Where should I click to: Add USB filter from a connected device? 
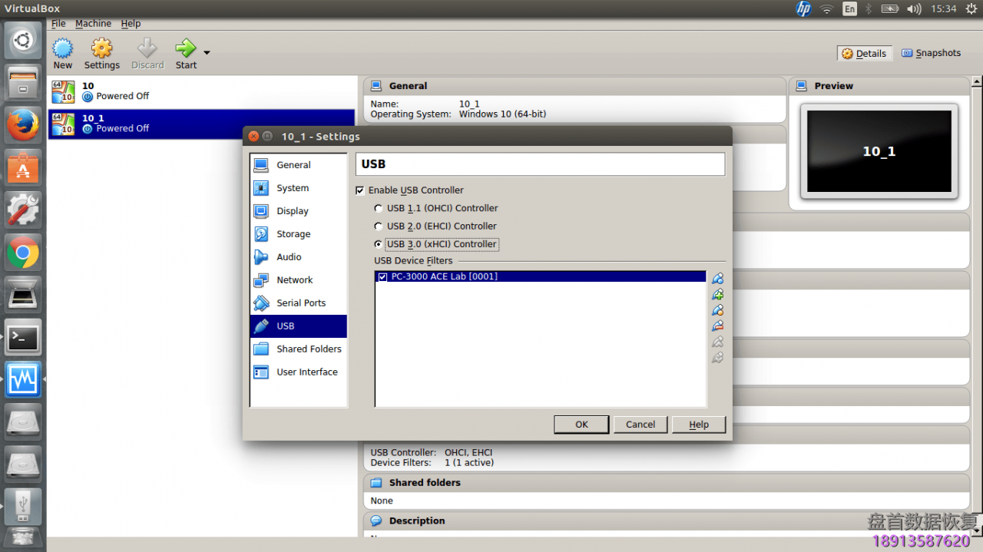coord(717,294)
